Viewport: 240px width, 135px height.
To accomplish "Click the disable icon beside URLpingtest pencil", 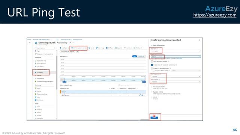I will (142, 95).
